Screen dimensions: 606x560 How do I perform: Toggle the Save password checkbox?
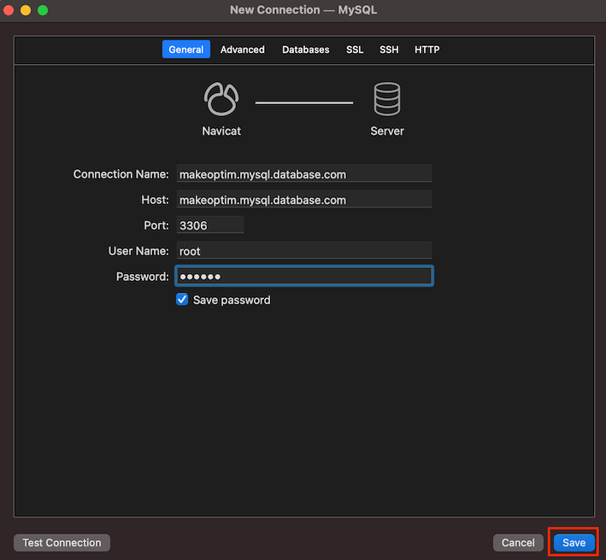(182, 300)
